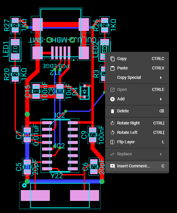Select resistor R27 on the board
177x213 pixels.
pos(15,25)
